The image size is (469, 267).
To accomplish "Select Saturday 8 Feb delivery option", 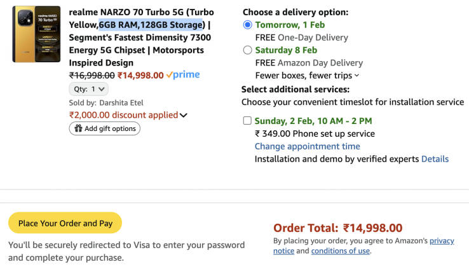I will 247,50.
